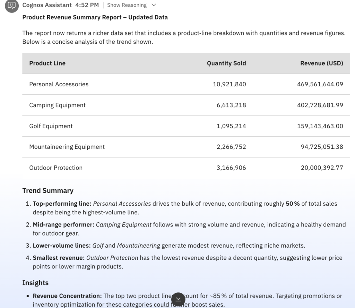Screen dimensions: 355x308
Task: Select the Personal Accessories table row
Action: click(x=186, y=84)
